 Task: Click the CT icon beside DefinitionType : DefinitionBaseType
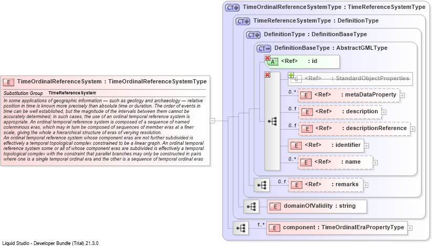click(x=253, y=35)
